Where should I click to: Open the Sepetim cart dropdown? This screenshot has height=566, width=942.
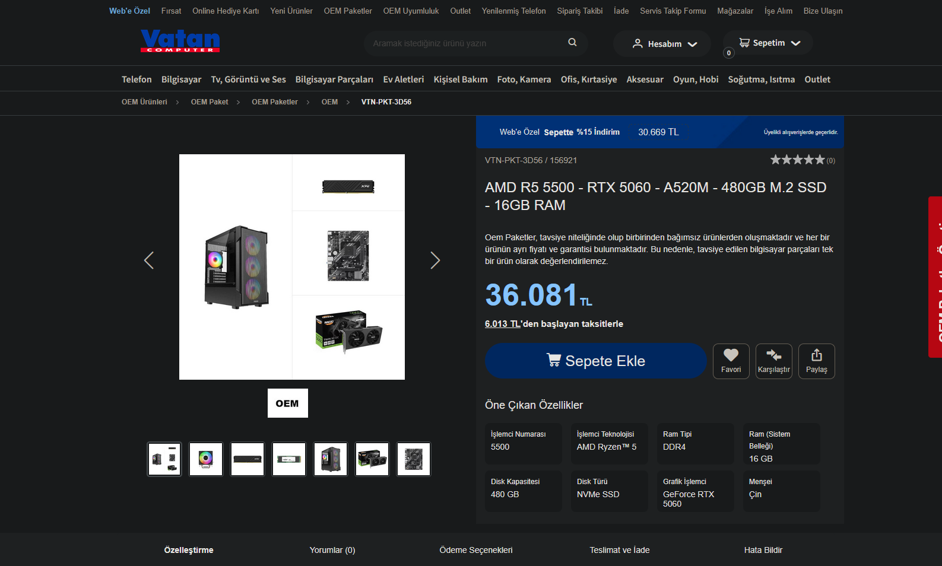768,43
